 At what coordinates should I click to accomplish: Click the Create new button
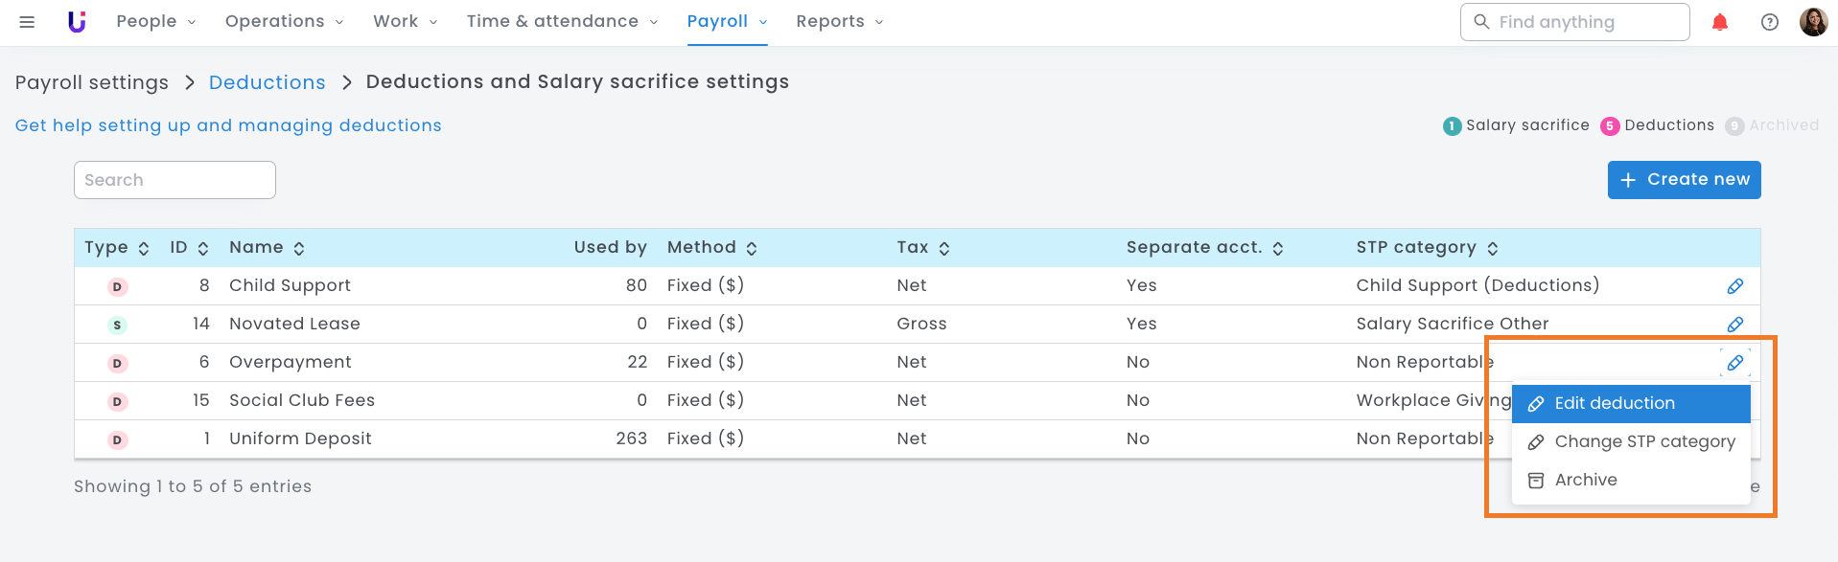tap(1684, 180)
